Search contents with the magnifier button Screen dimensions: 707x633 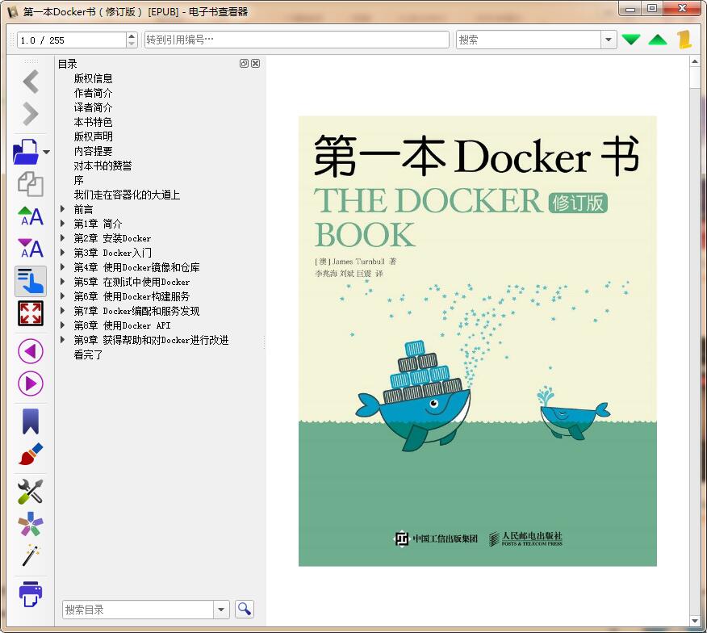click(x=245, y=609)
